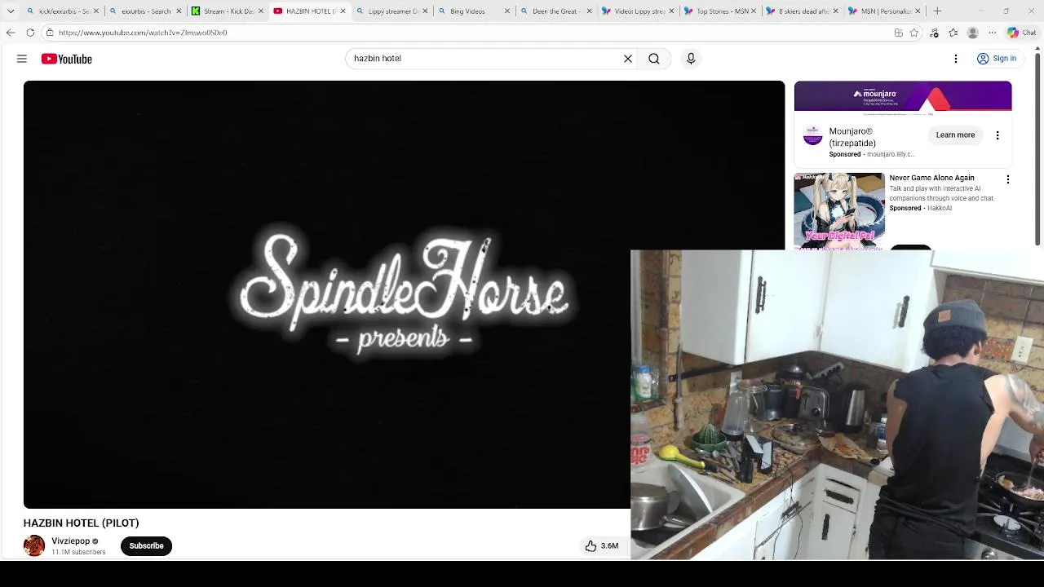The height and width of the screenshot is (587, 1044).
Task: Click the Mounjaro (tirzepatide) ad title
Action: [x=852, y=137]
